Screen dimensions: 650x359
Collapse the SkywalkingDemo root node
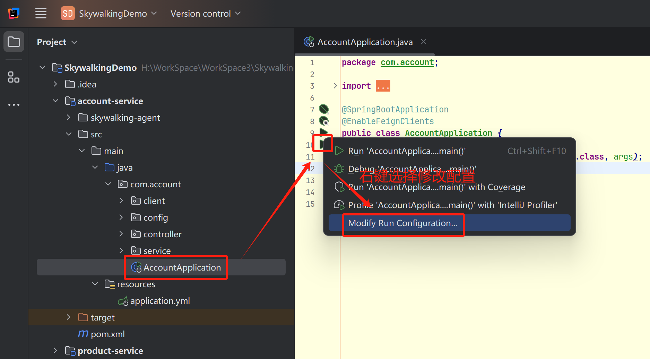[42, 67]
